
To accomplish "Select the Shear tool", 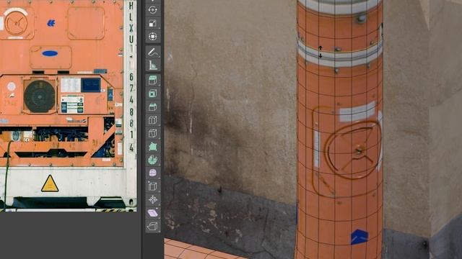I will pyautogui.click(x=152, y=213).
